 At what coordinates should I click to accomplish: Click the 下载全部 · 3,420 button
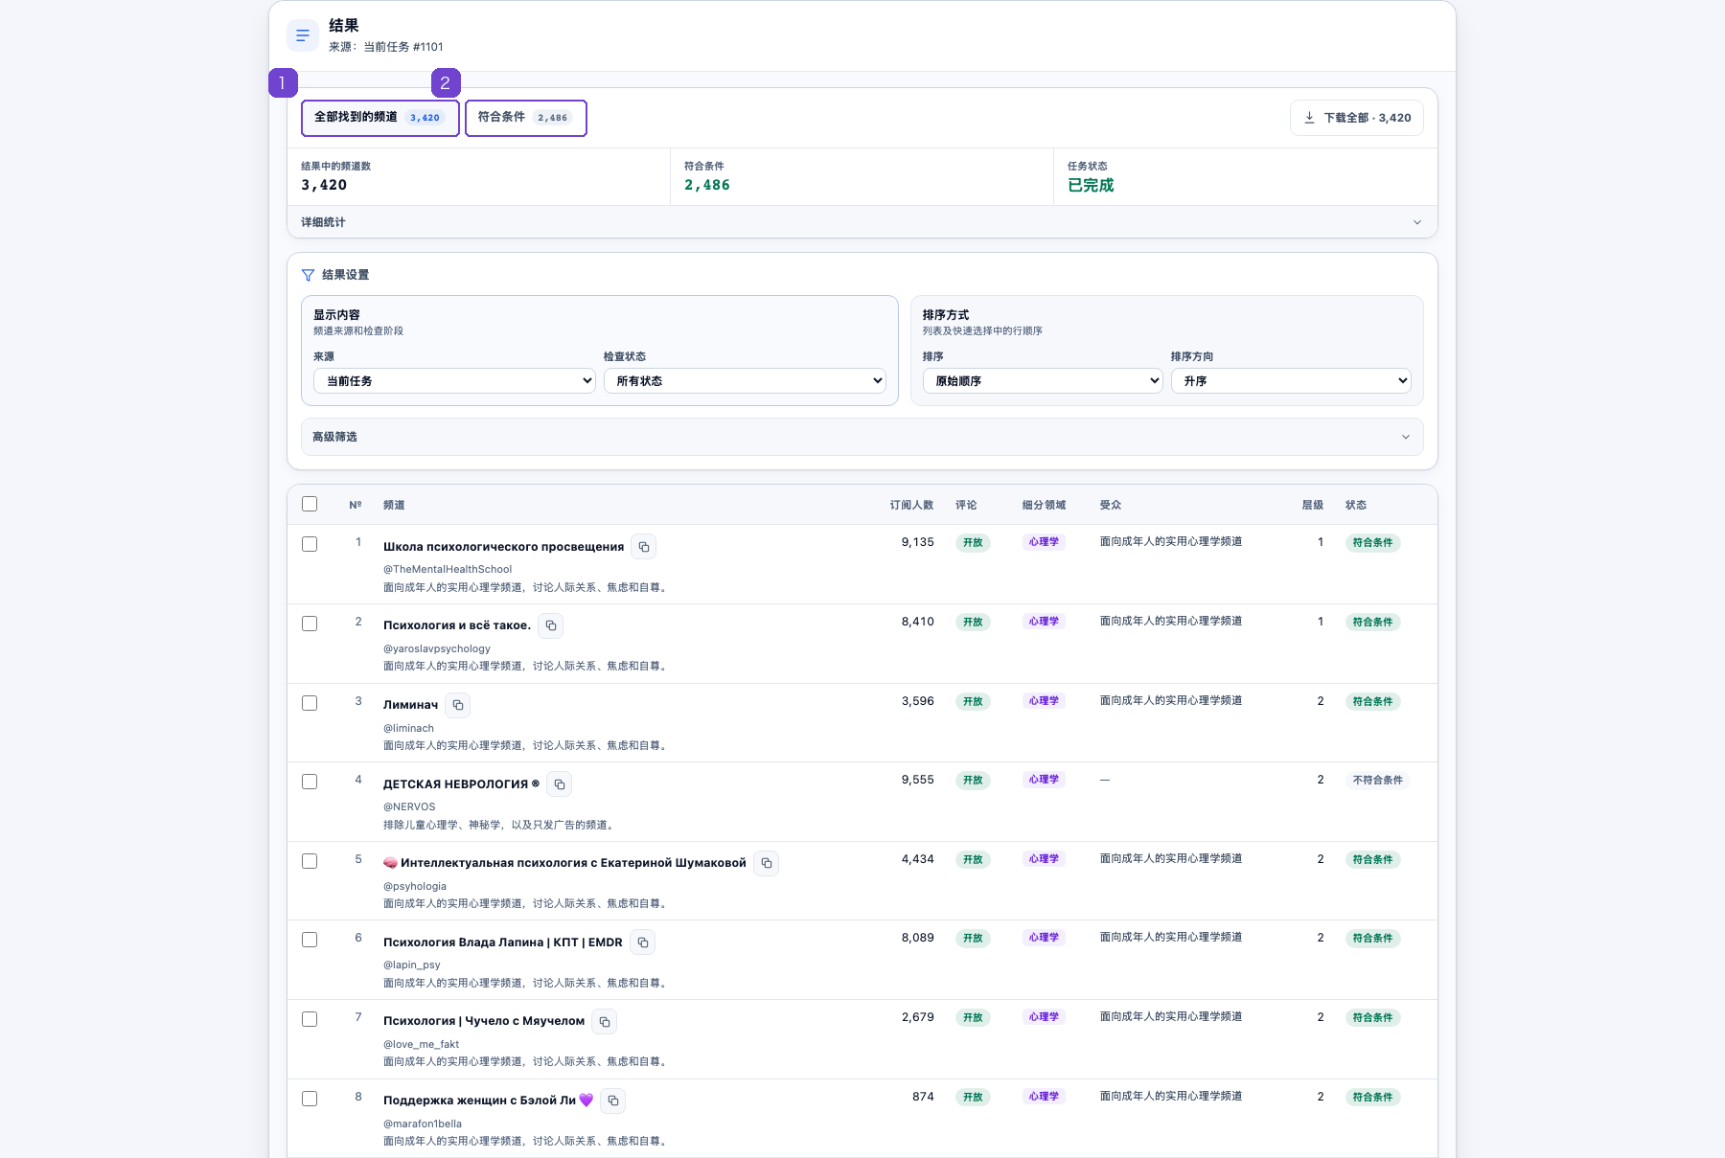tap(1357, 118)
